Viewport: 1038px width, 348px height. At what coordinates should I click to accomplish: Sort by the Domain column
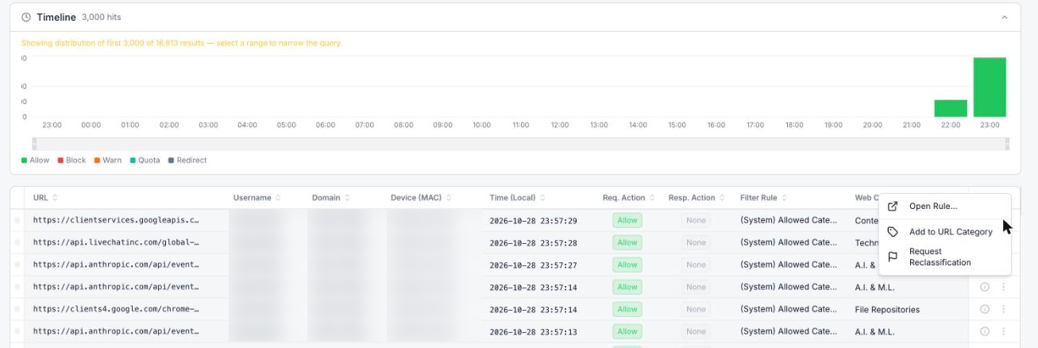pyautogui.click(x=348, y=198)
